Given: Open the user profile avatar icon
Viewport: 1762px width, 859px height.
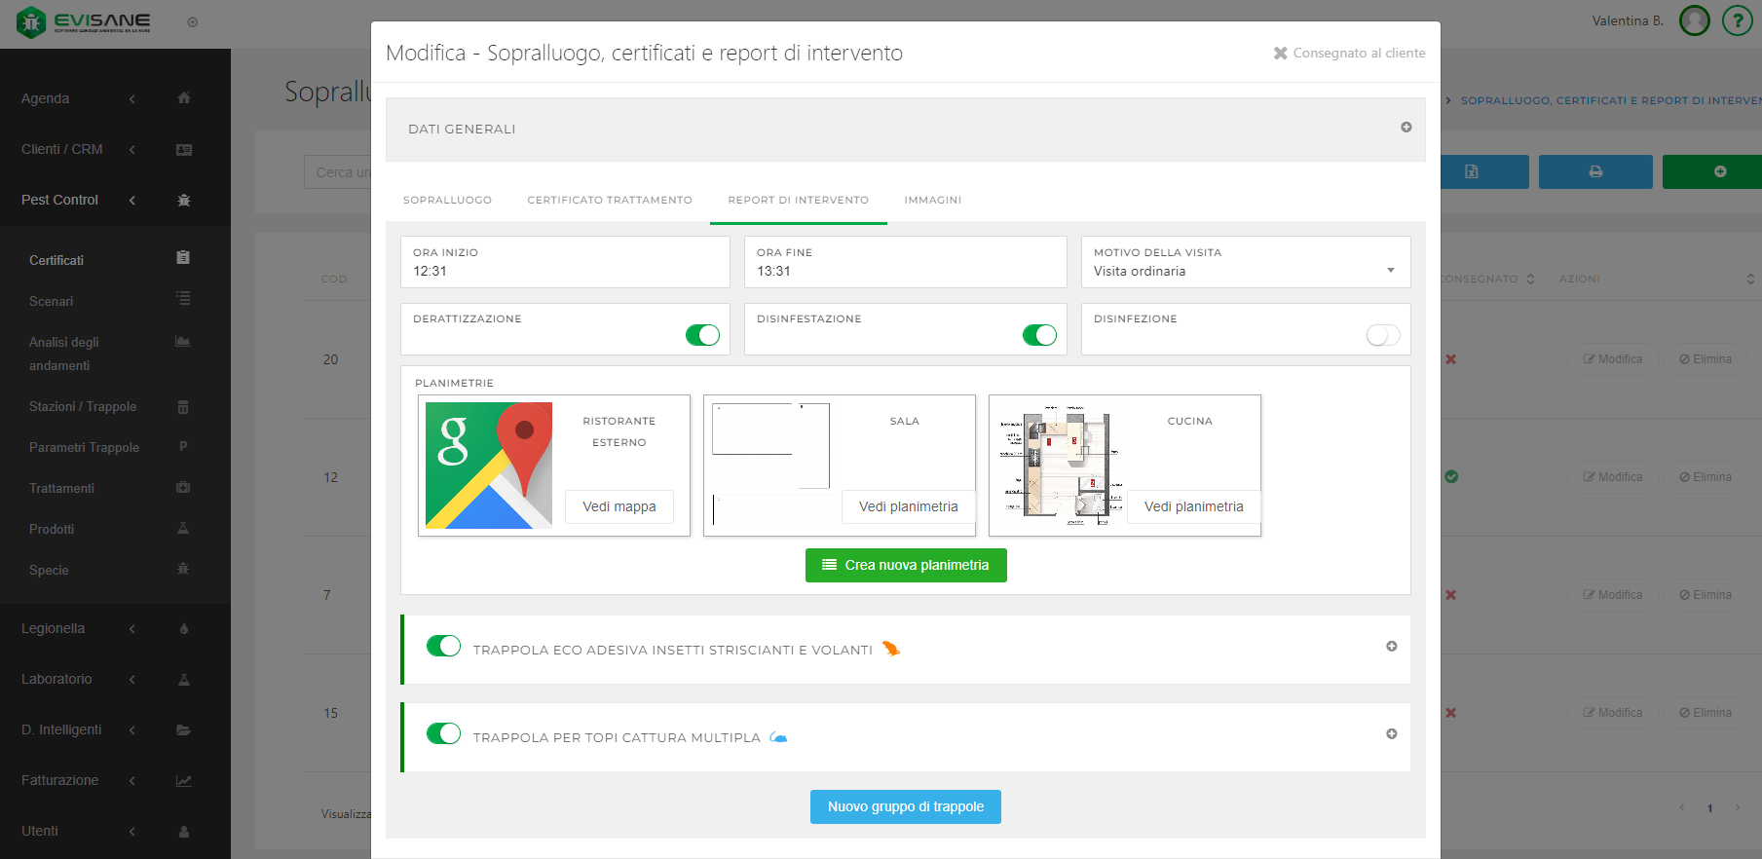Looking at the screenshot, I should point(1695,20).
